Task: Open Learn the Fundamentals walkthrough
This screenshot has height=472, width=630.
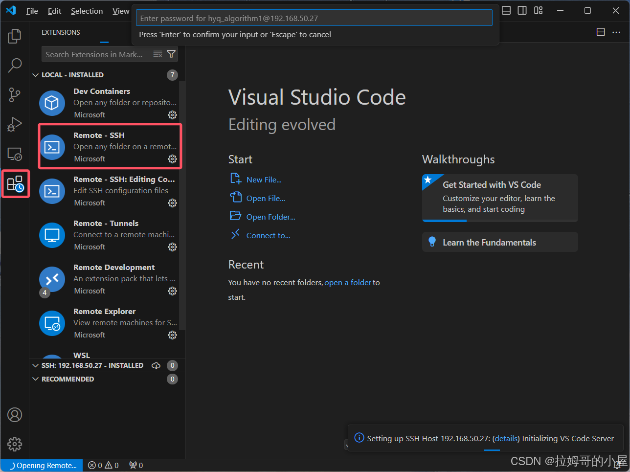Action: click(x=500, y=242)
